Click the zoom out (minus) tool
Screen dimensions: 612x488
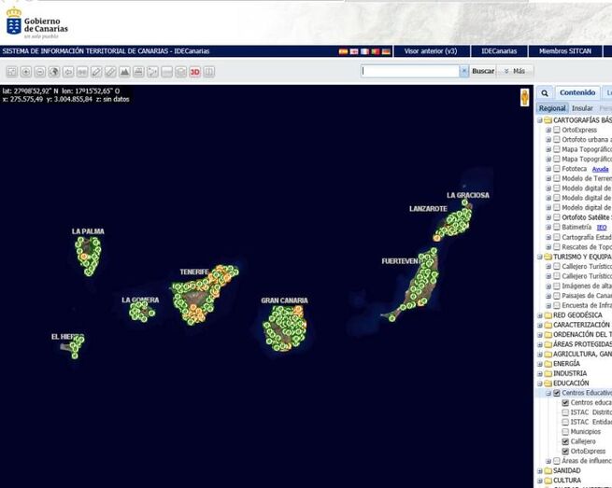(x=39, y=72)
